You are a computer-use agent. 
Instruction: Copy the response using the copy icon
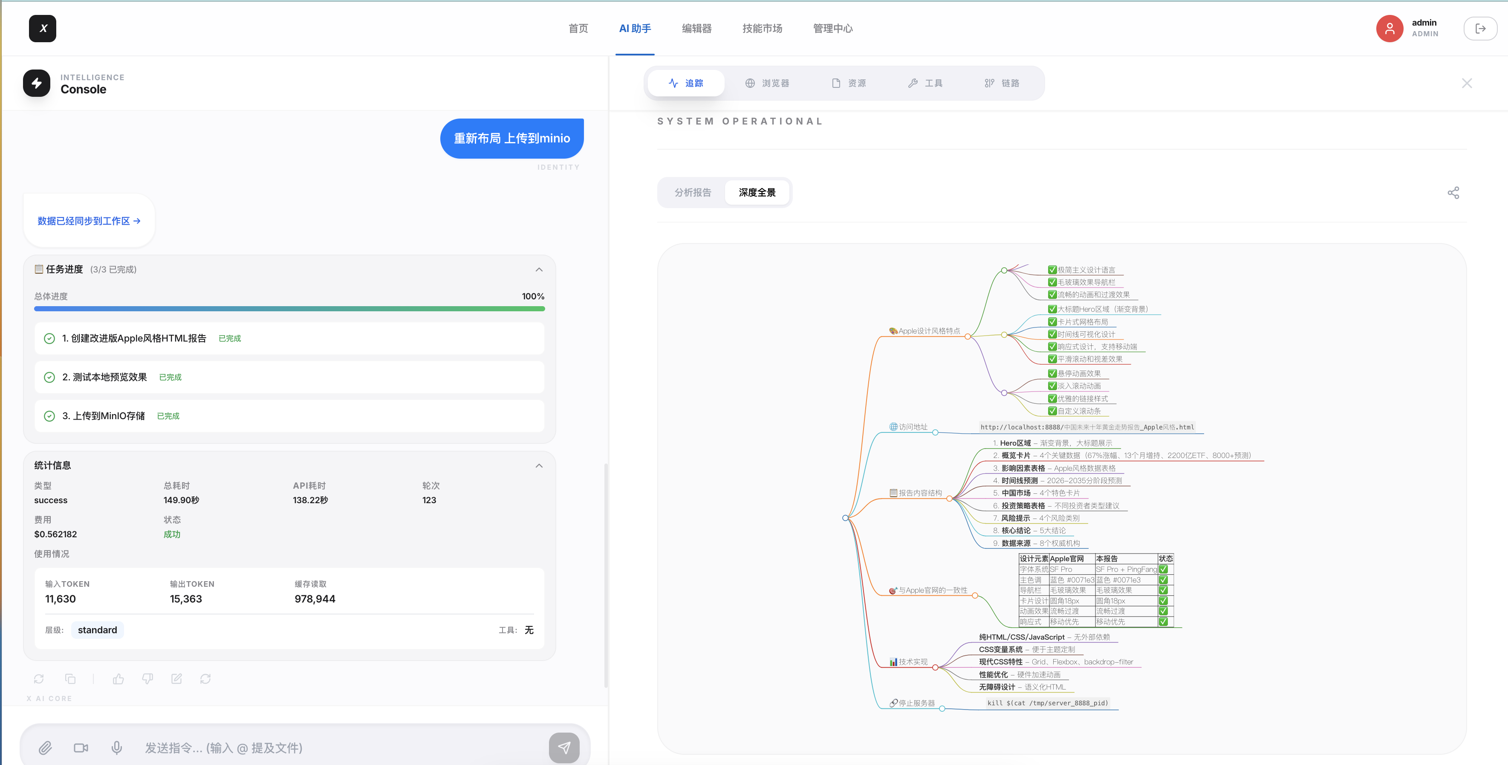(x=70, y=678)
